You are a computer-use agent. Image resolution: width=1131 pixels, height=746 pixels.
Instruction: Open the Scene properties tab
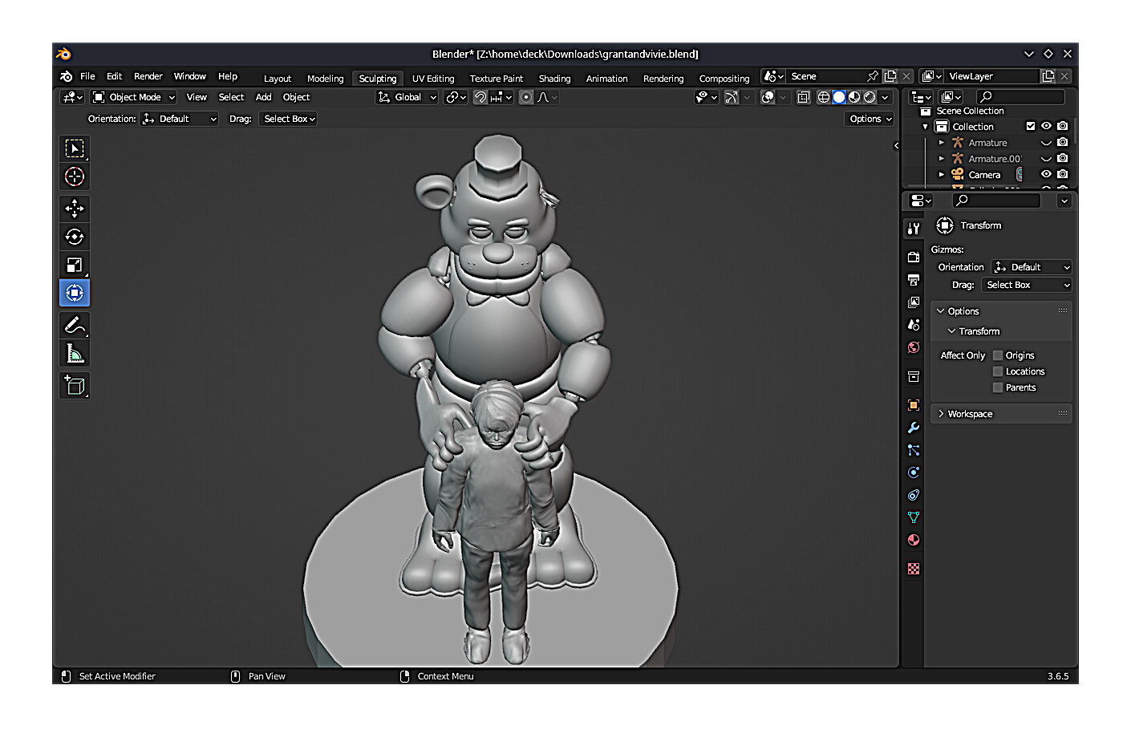[x=914, y=325]
